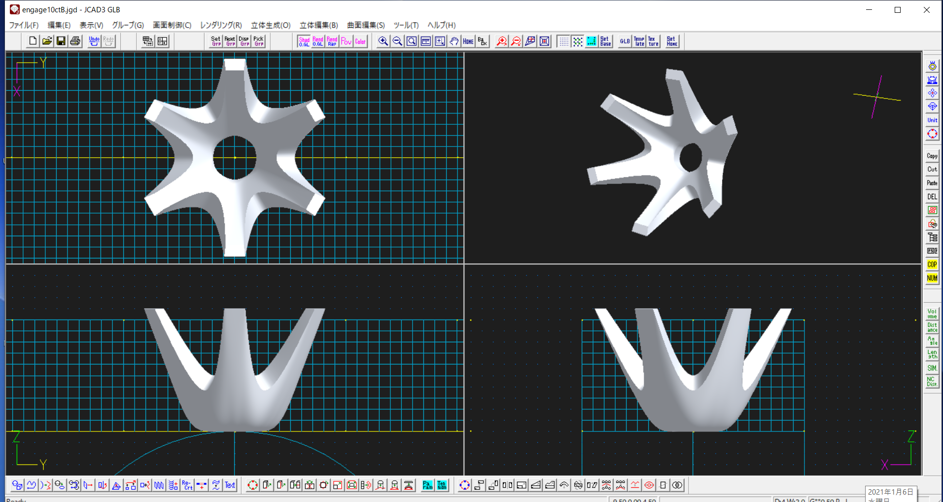Open the 編集(E) menu
This screenshot has height=502, width=943.
pyautogui.click(x=59, y=25)
